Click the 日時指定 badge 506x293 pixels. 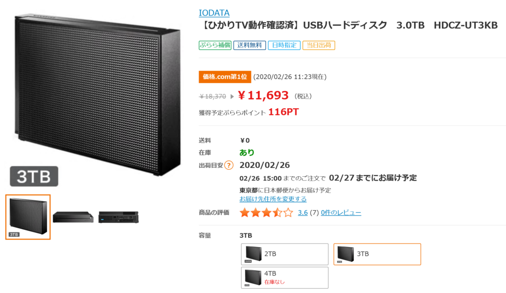click(x=284, y=45)
